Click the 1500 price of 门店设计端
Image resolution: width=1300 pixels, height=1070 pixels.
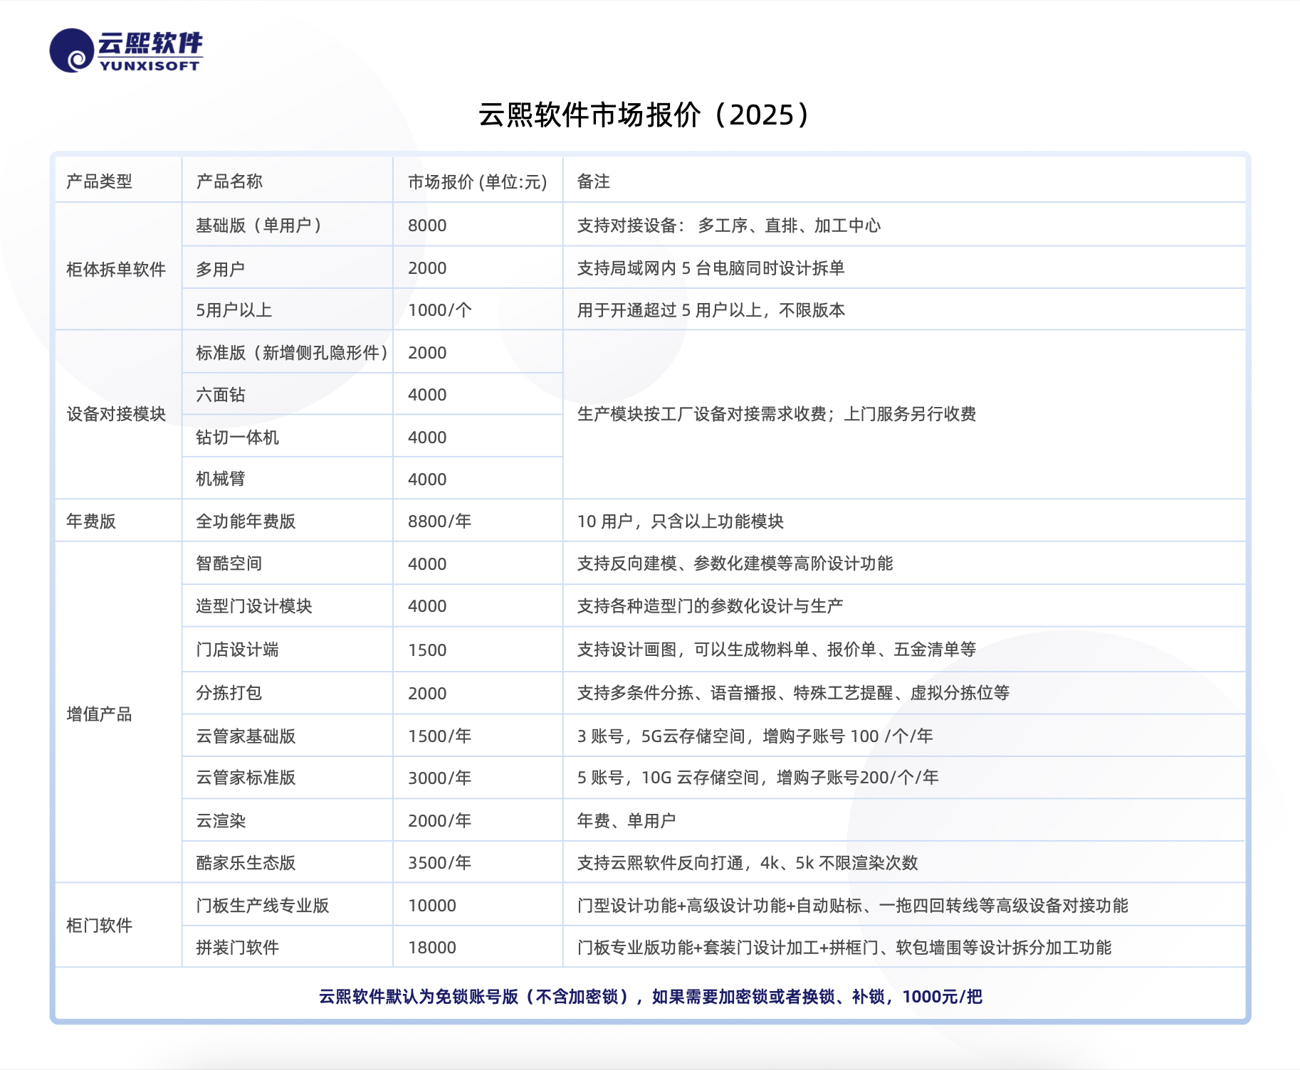coord(427,650)
